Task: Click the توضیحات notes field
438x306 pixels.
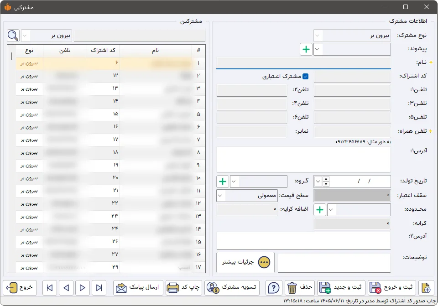Action: click(x=334, y=262)
